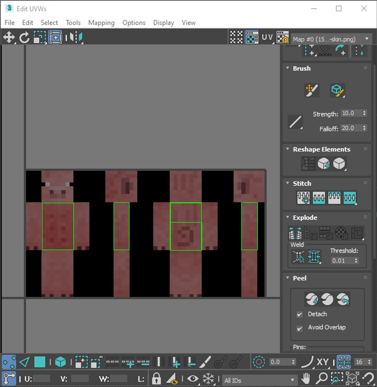Click the Stitch custom icon
This screenshot has width=377, height=387.
coord(350,198)
